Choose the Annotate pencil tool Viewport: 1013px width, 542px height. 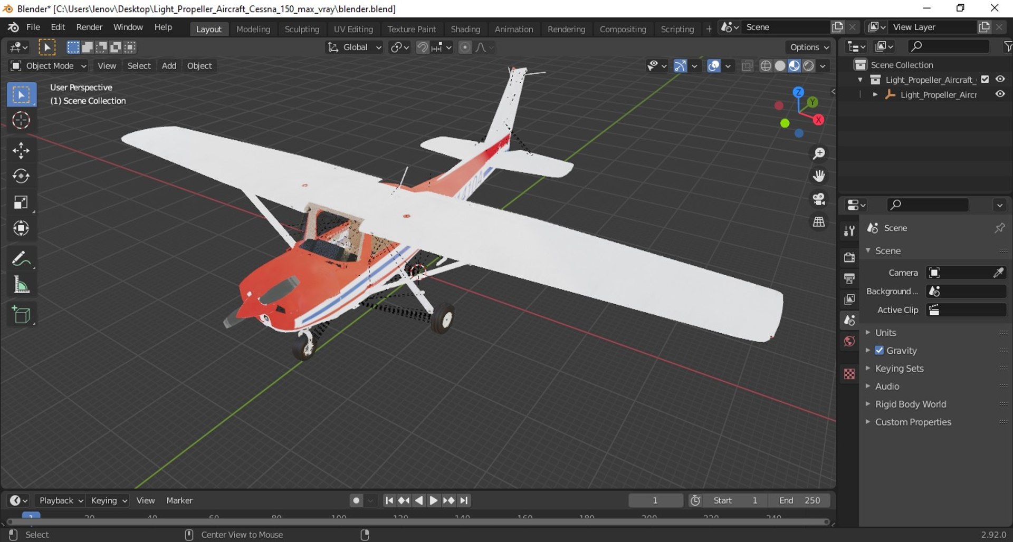coord(21,259)
